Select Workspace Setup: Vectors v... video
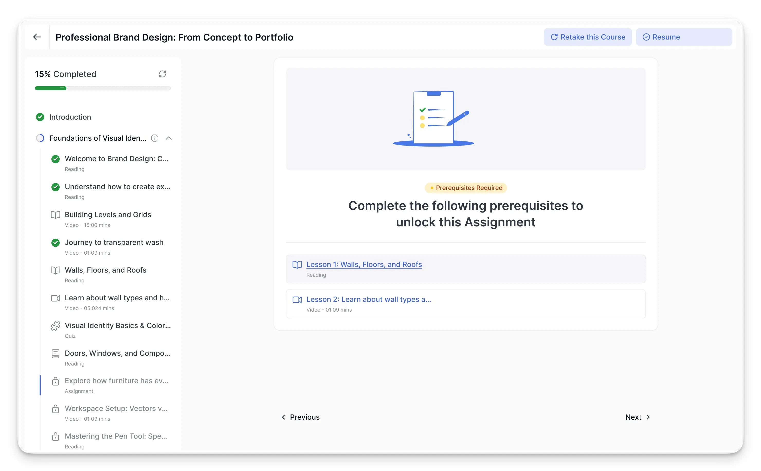This screenshot has width=761, height=471. [x=116, y=409]
